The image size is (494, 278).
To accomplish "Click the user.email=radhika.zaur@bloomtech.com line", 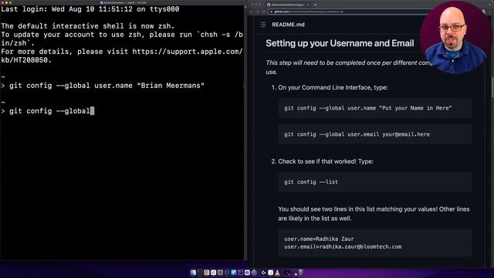I will point(343,247).
